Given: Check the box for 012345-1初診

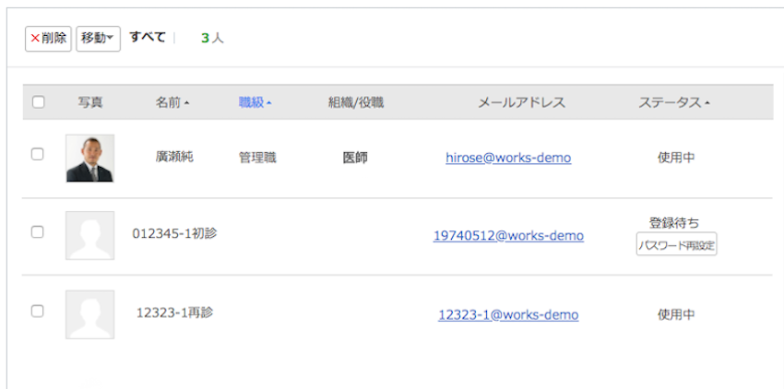Looking at the screenshot, I should pyautogui.click(x=38, y=232).
